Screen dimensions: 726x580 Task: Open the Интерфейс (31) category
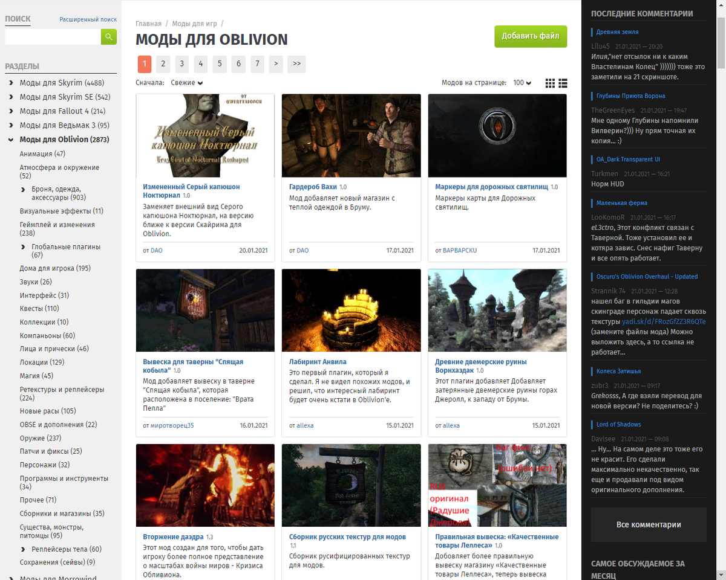pos(44,295)
